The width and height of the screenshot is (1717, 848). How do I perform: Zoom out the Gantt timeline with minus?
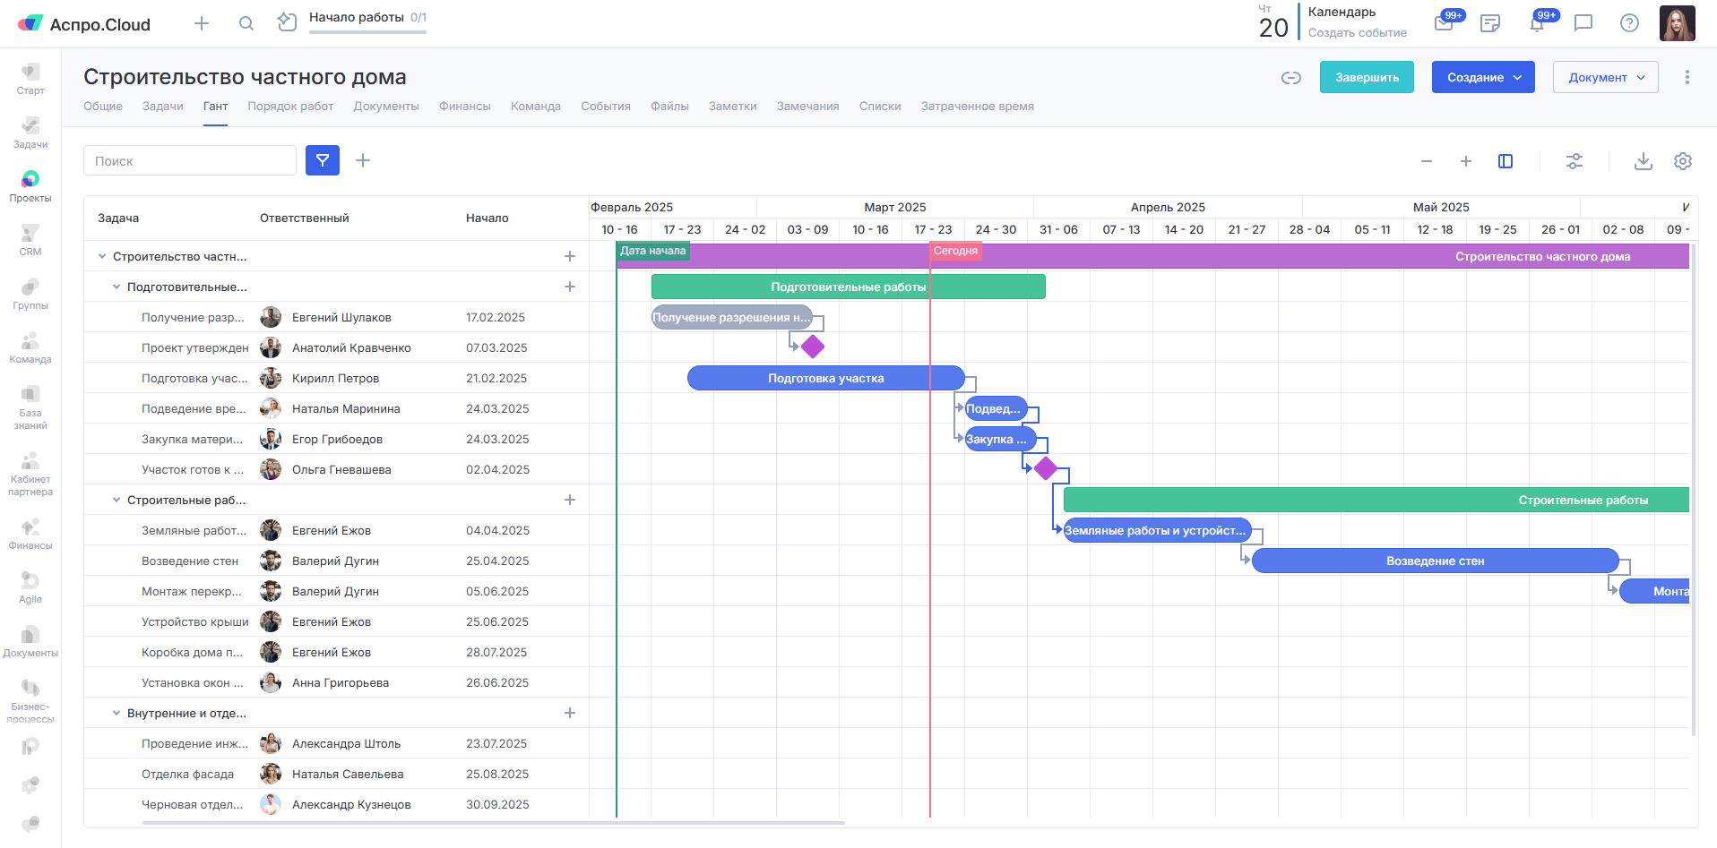[x=1427, y=161]
